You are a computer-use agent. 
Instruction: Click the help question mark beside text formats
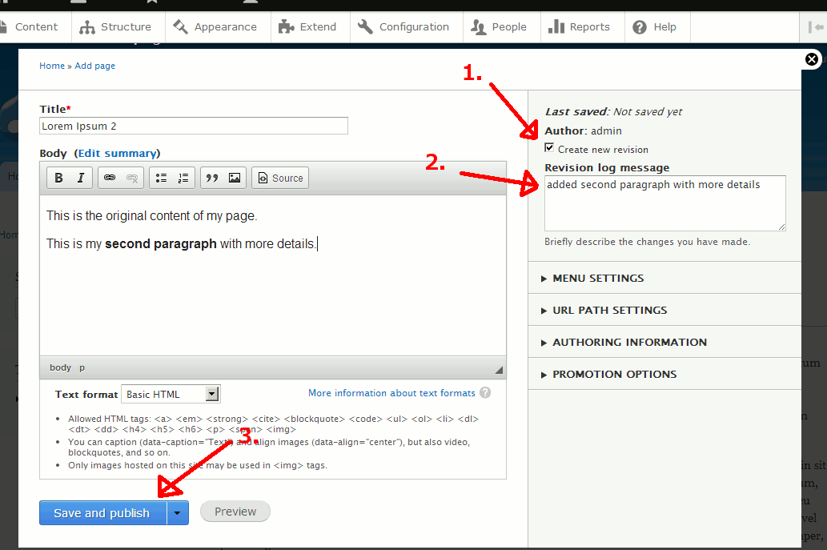485,393
